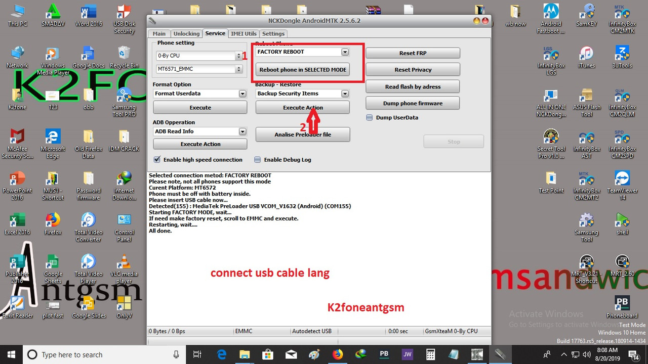Open PowerPoint 2016 shortcut
The width and height of the screenshot is (648, 364).
click(x=18, y=186)
